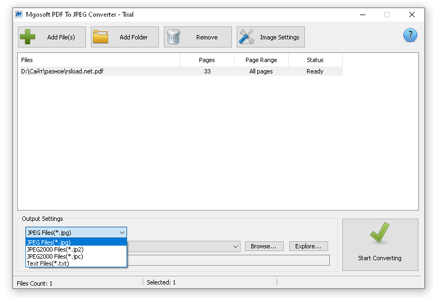
Task: Expand the output folder path dropdown
Action: pos(236,247)
